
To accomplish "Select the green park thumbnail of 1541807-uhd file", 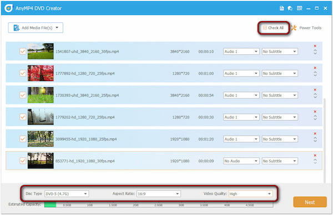I will (x=41, y=51).
